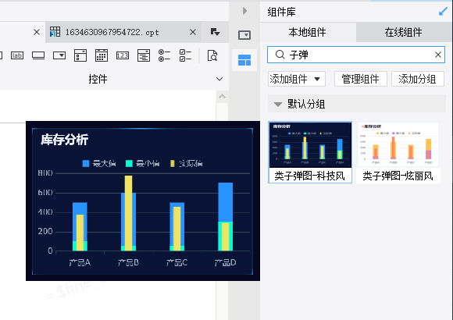Select the text area widget icon

click(144, 55)
